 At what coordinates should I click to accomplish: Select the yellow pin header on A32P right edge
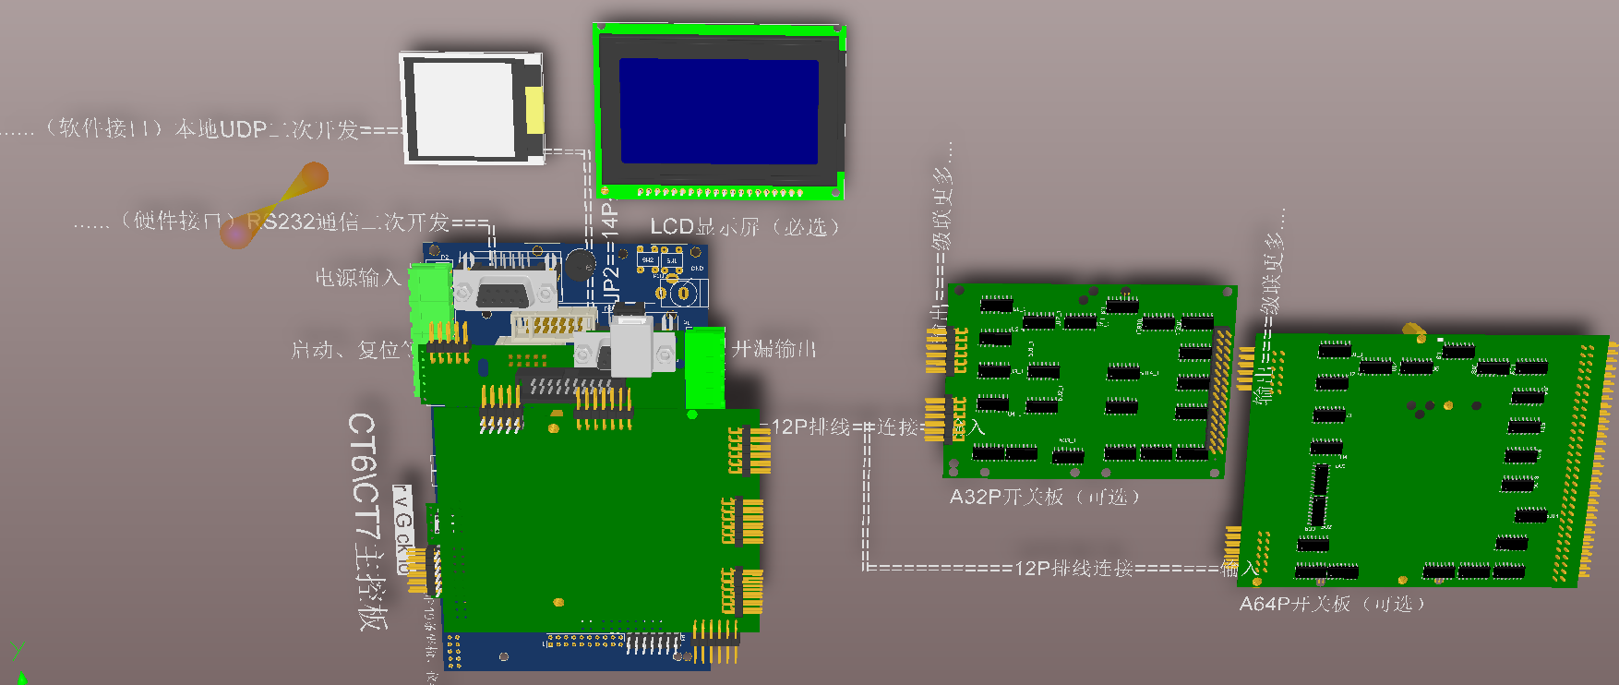[x=1221, y=390]
